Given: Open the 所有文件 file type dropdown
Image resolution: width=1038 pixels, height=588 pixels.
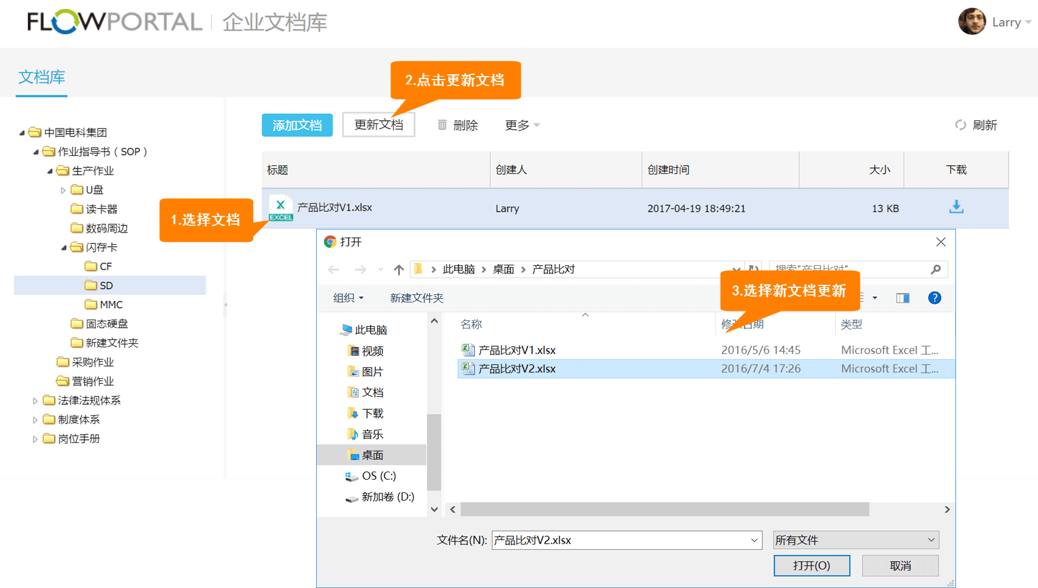Looking at the screenshot, I should click(855, 540).
